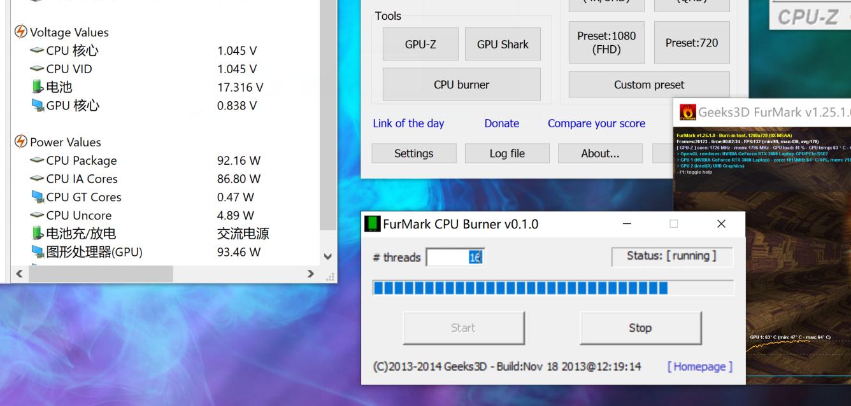851x406 pixels.
Task: Open the About... dialog
Action: (600, 153)
